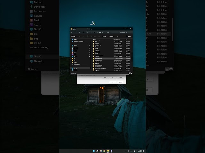Select the npm-cache folder row

pyautogui.click(x=112, y=52)
